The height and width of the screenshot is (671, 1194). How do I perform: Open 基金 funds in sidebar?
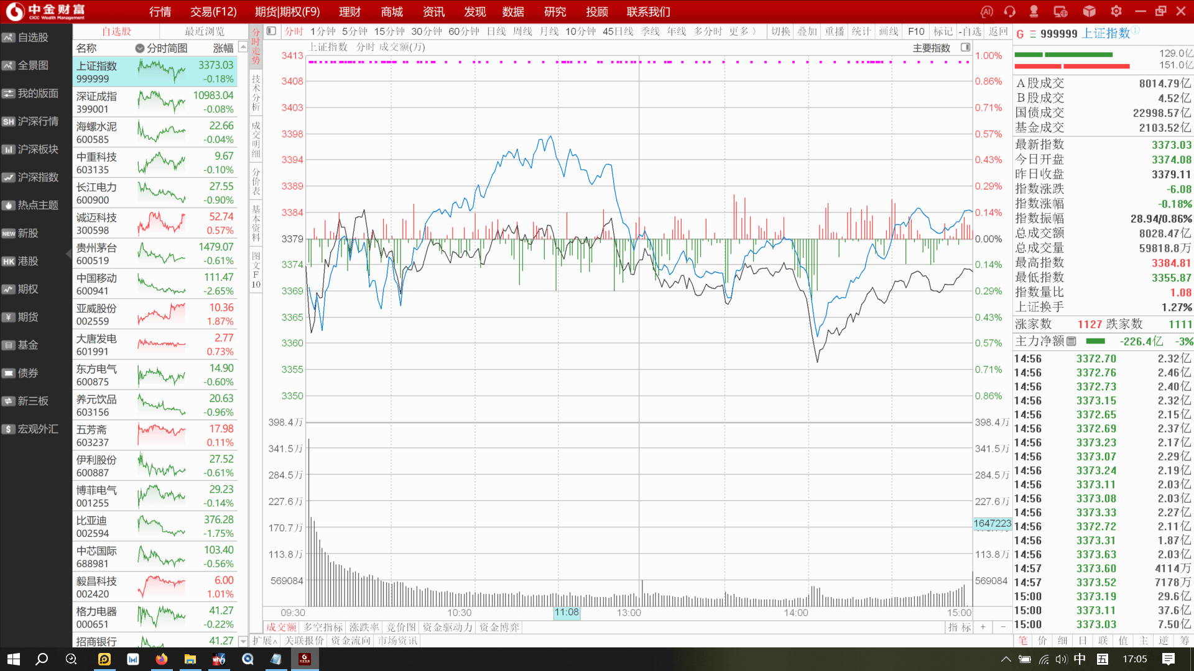point(35,345)
